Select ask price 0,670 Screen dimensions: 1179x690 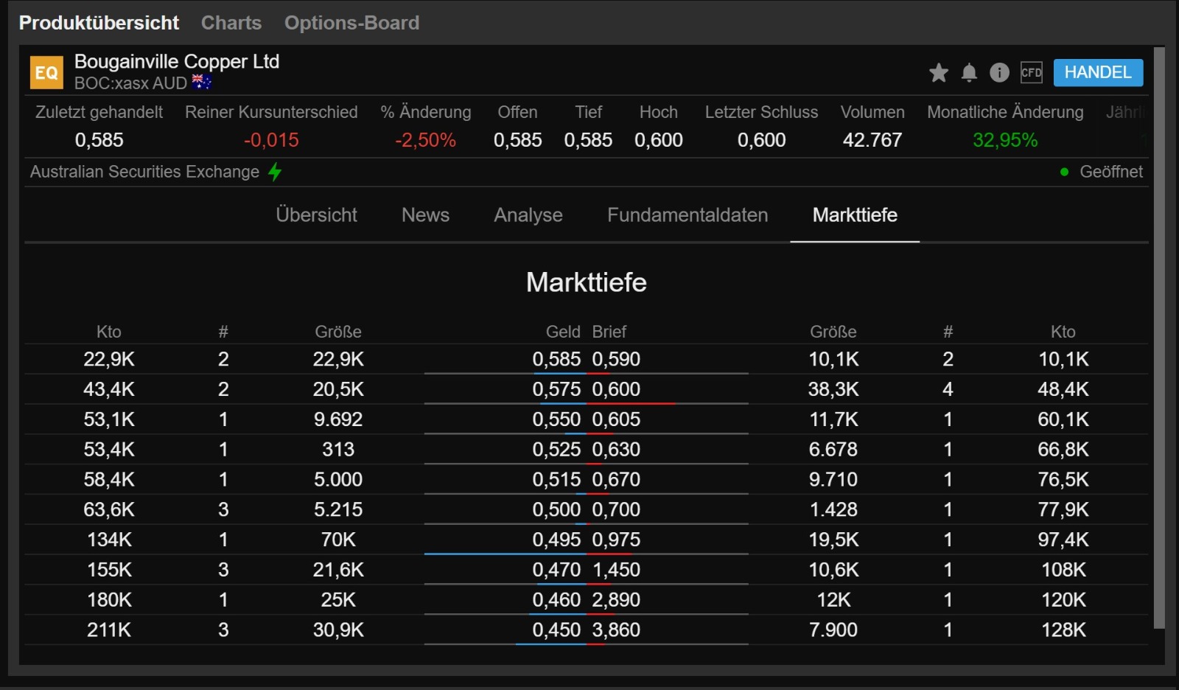pos(616,480)
